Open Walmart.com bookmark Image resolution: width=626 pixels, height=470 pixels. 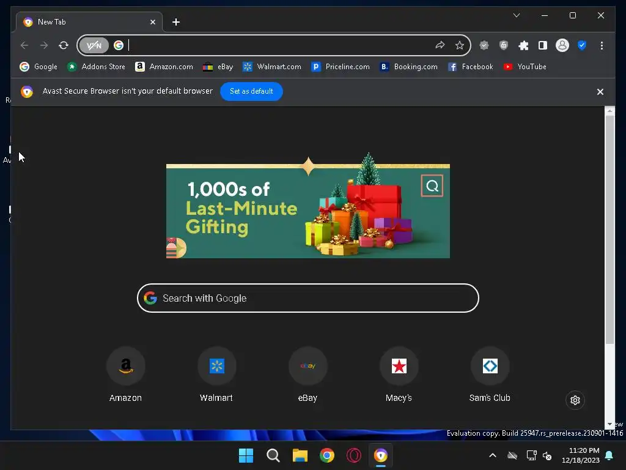click(272, 67)
